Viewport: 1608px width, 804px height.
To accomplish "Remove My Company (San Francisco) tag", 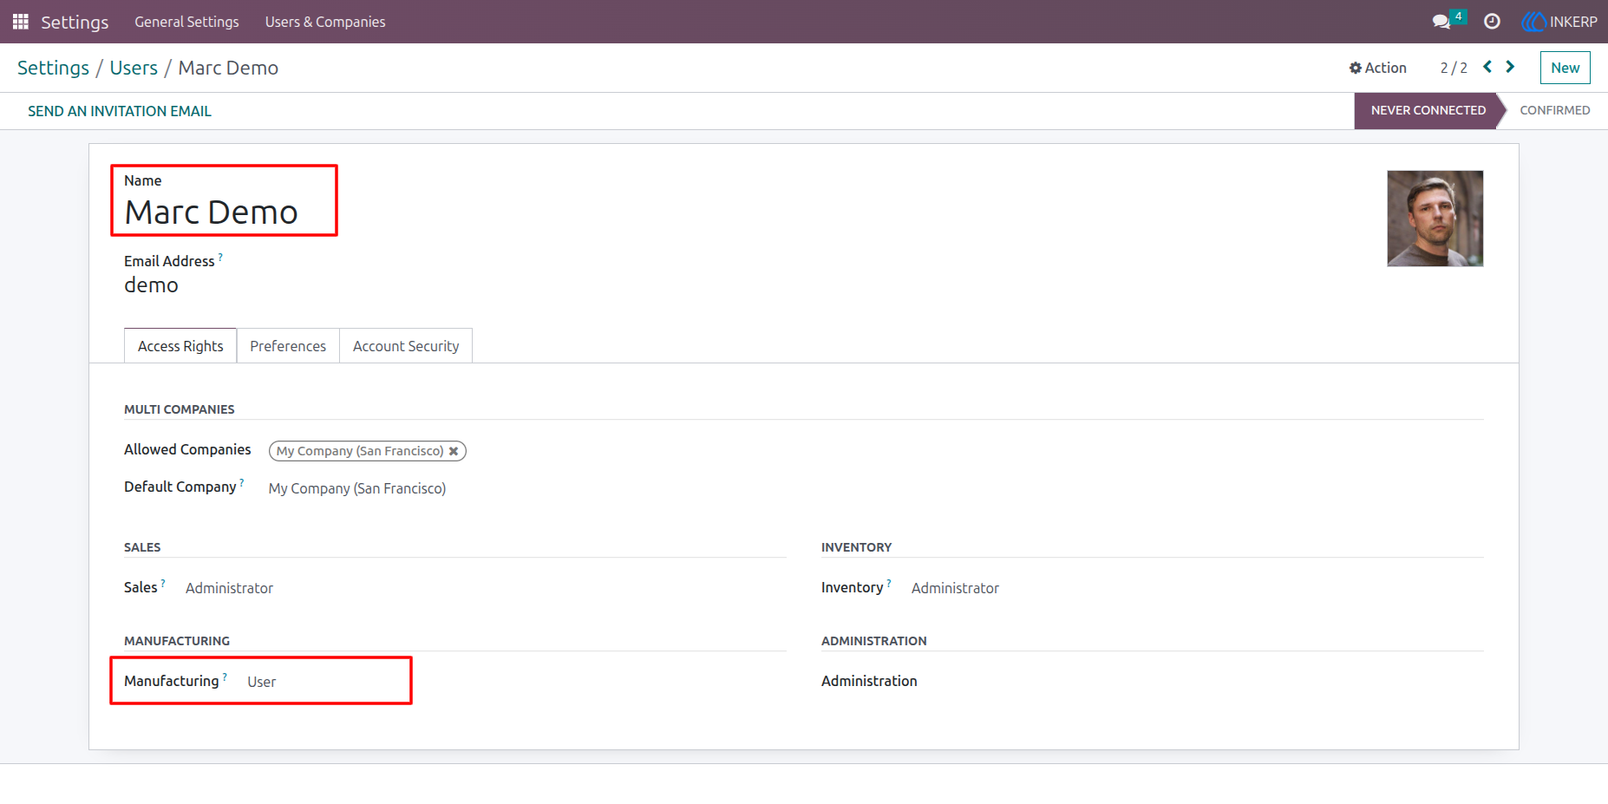I will (454, 451).
